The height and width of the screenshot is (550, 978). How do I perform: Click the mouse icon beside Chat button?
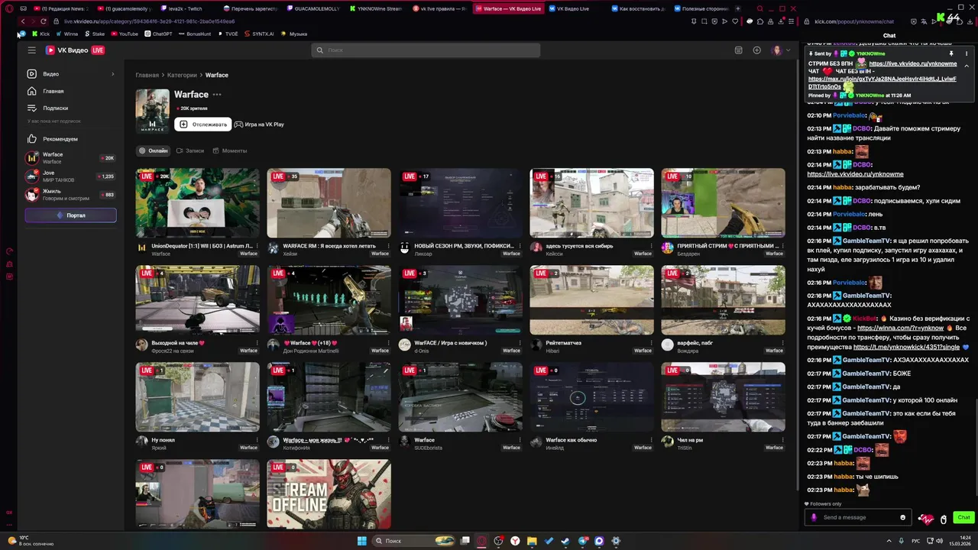[x=944, y=519]
